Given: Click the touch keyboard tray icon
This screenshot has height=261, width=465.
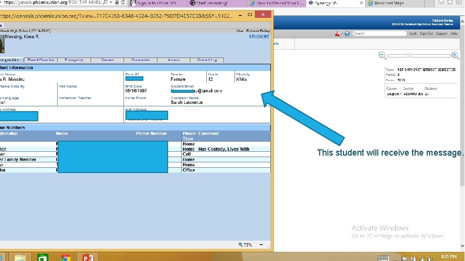Looking at the screenshot, I should [x=383, y=258].
